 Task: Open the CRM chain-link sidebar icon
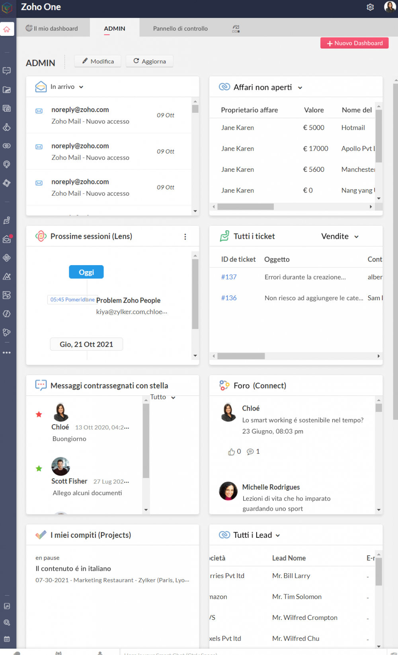tap(7, 146)
